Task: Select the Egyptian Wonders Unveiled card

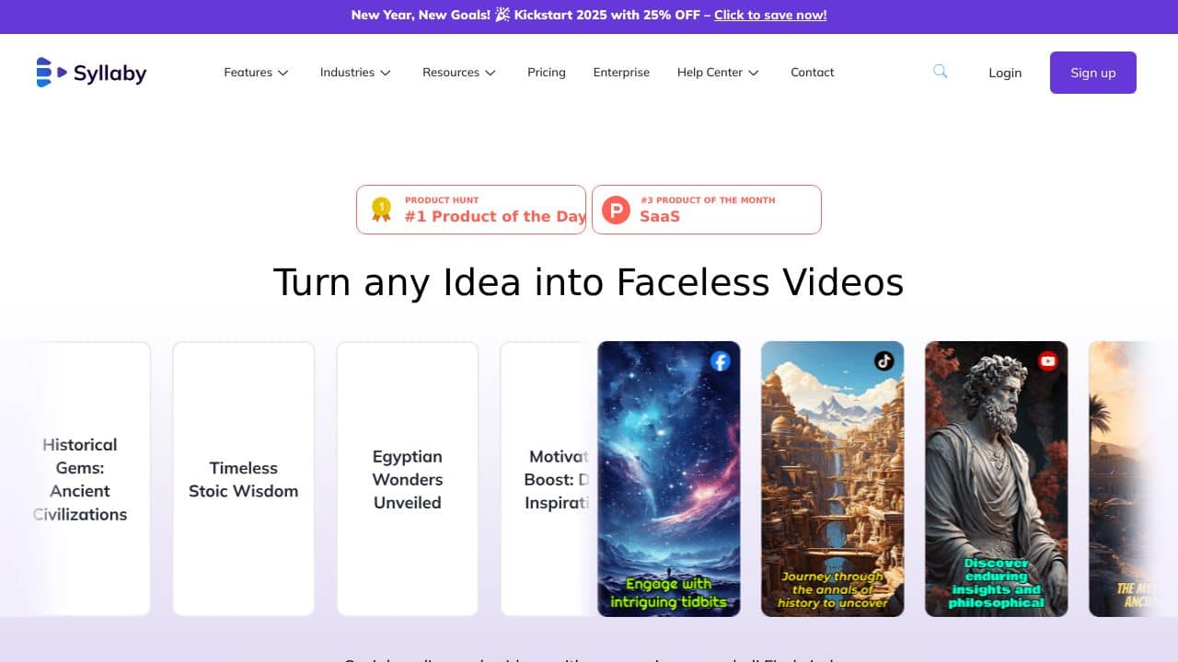Action: (408, 479)
